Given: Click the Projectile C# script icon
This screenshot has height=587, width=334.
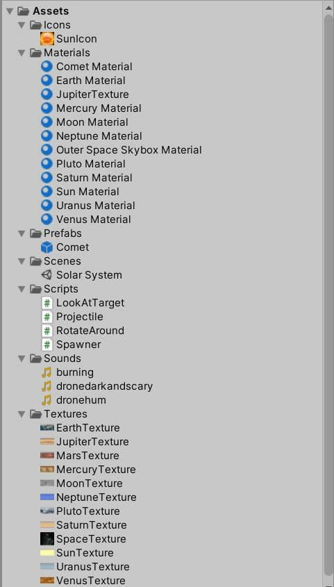Looking at the screenshot, I should [47, 317].
